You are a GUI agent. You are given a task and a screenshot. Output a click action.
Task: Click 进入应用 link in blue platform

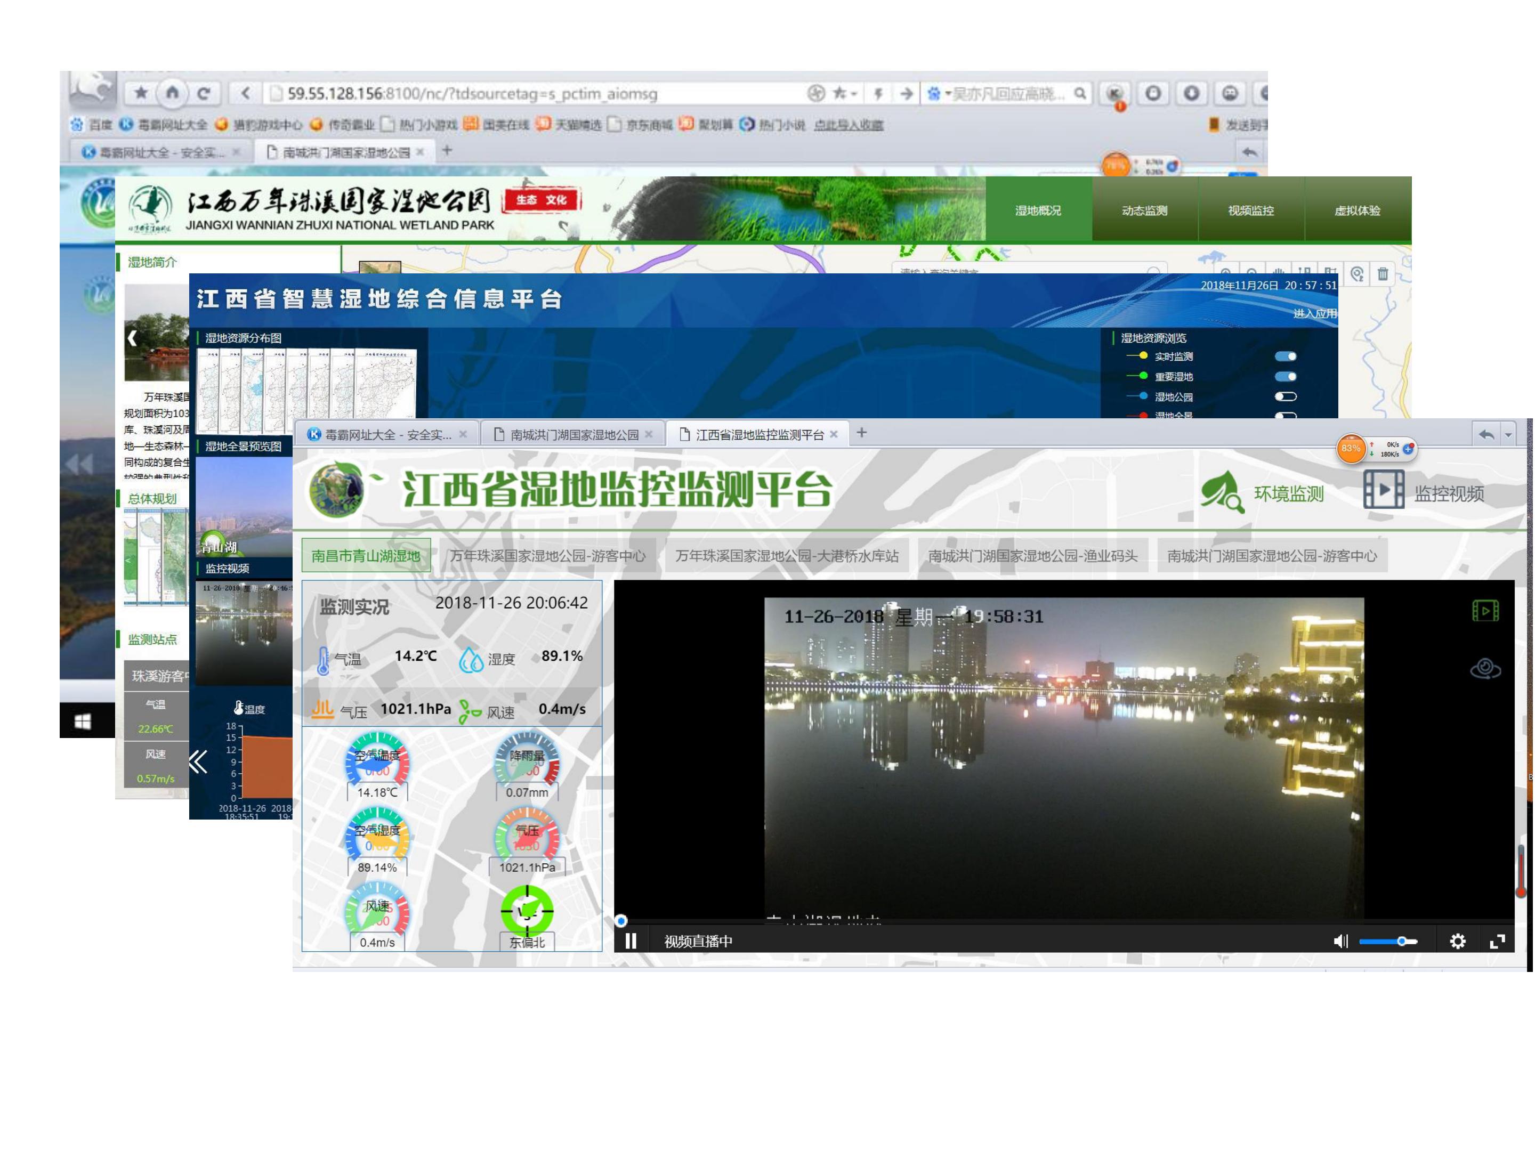[1314, 313]
